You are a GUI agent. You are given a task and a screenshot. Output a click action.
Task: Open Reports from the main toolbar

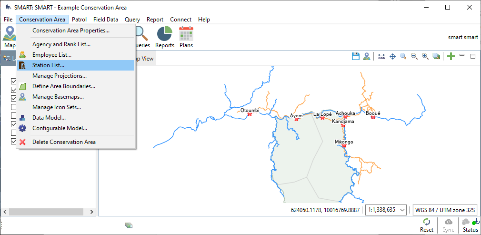pos(164,36)
